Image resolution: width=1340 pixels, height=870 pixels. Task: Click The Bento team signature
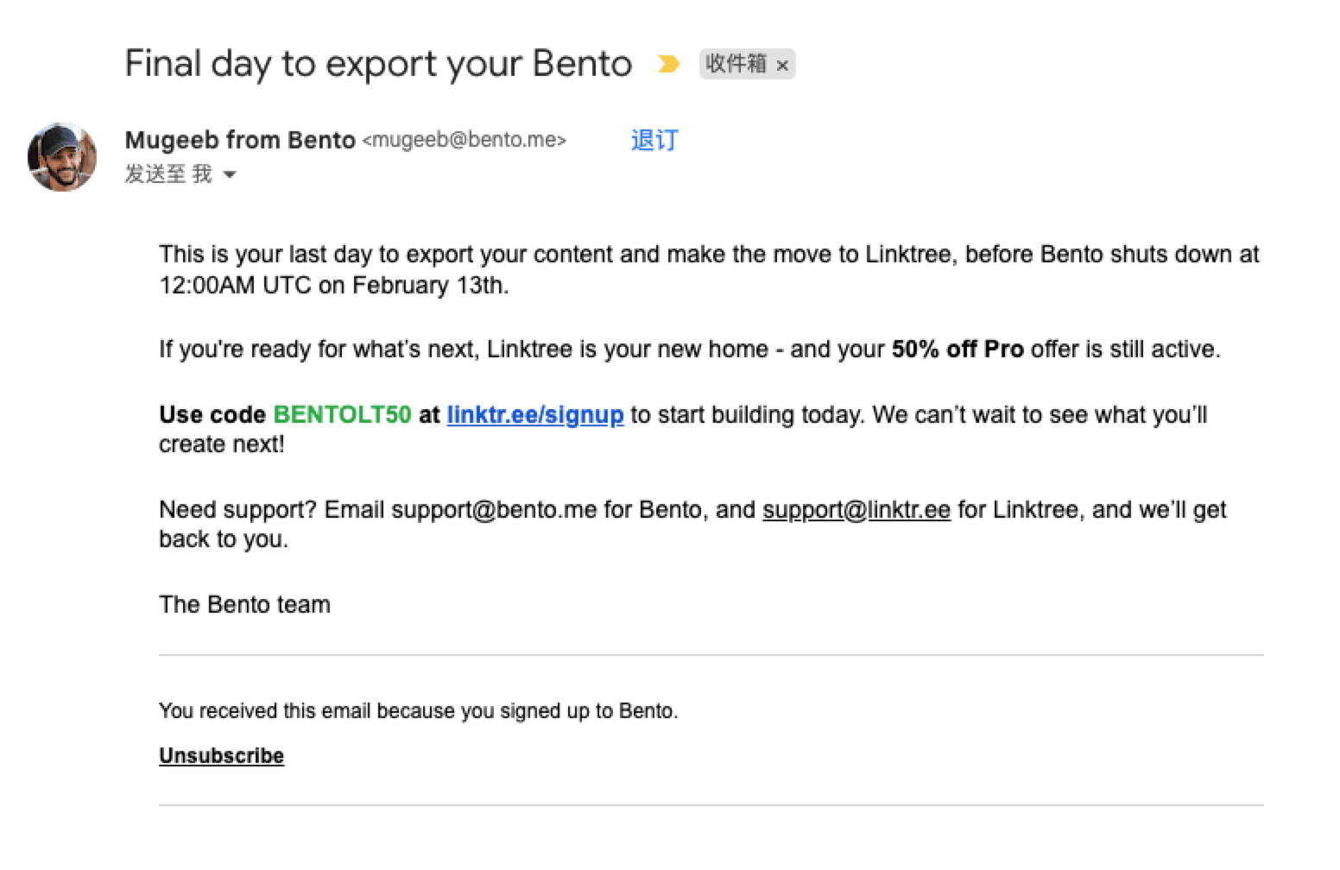[244, 604]
